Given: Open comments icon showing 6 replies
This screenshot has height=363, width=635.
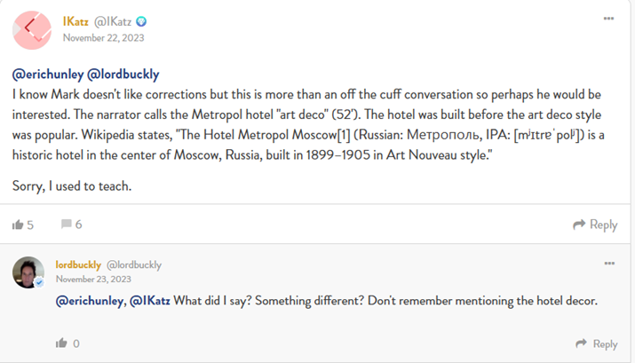Looking at the screenshot, I should click(x=65, y=225).
